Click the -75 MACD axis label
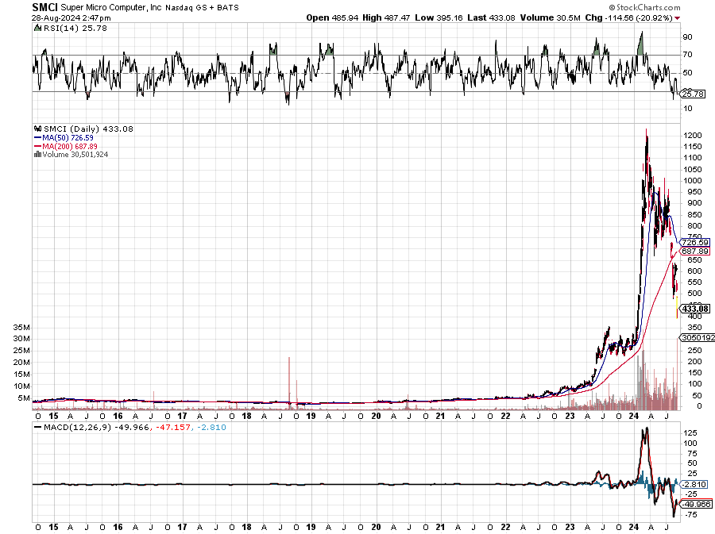Image resolution: width=715 pixels, height=534 pixels. (690, 514)
